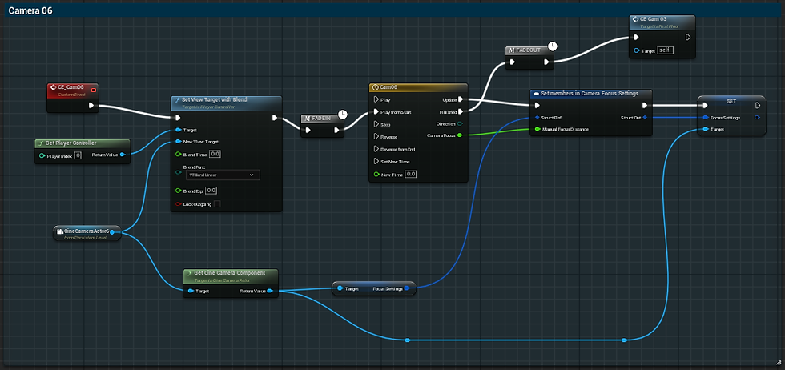Select Set members in Camera Focus Settings header

coord(591,94)
